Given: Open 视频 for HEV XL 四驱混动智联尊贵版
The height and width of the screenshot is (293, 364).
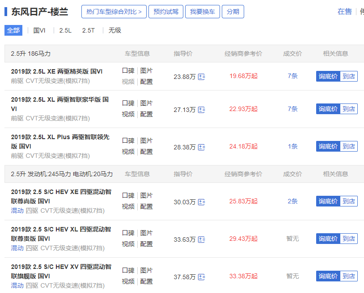Looking at the screenshot, I should coord(128,244).
